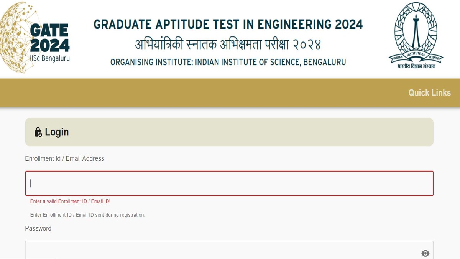This screenshot has height=259, width=460.
Task: Open the Quick Links menu
Action: pyautogui.click(x=429, y=92)
